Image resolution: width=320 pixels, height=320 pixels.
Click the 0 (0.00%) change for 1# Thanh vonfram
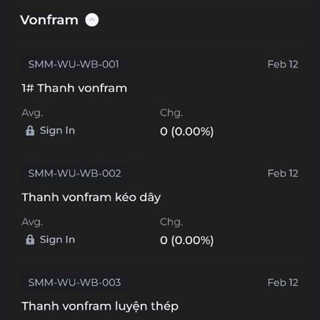(x=187, y=132)
